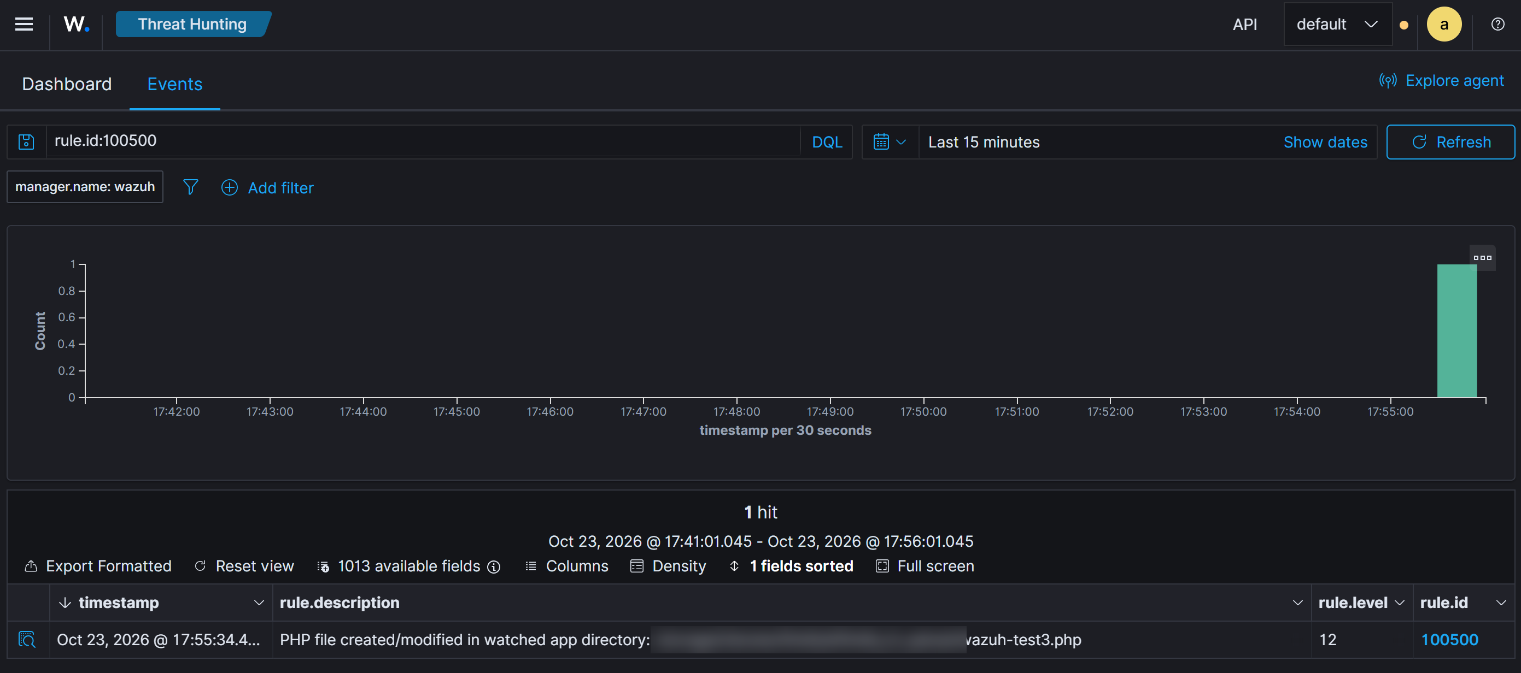
Task: Open user avatar 'a' menu
Action: 1444,24
